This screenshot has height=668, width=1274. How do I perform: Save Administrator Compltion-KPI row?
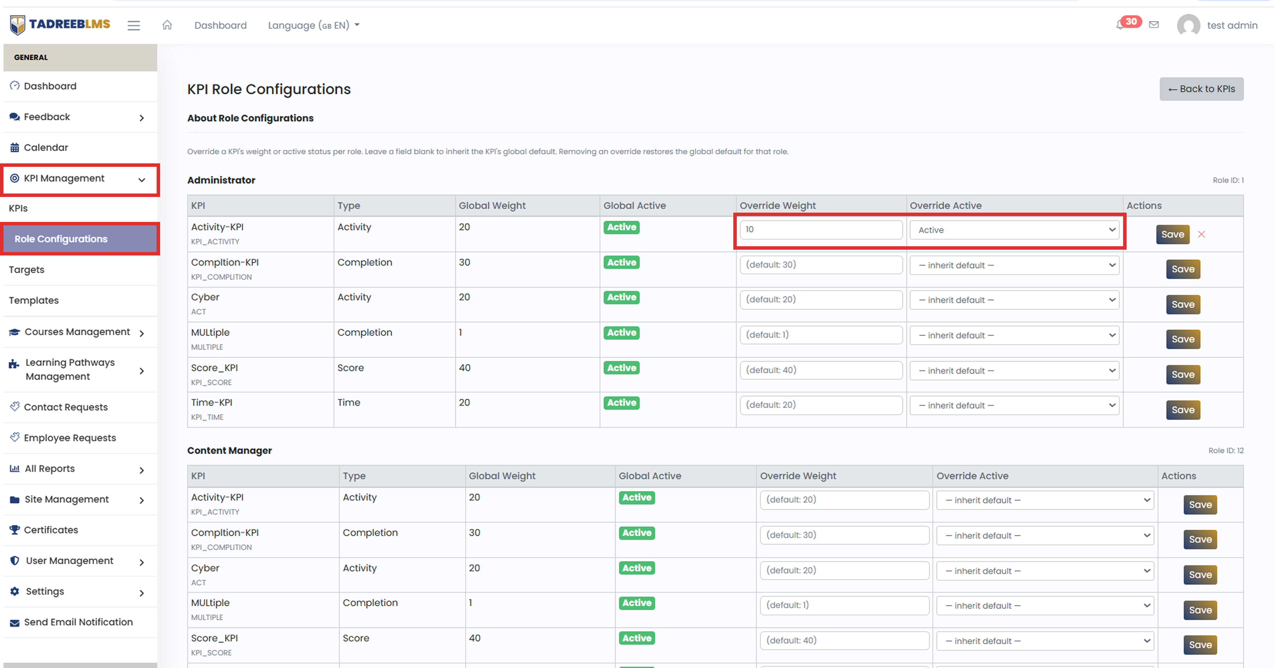pos(1183,269)
